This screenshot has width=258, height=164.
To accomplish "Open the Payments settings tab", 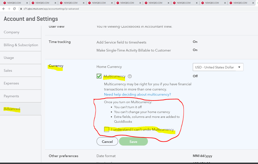I will pyautogui.click(x=21, y=96).
